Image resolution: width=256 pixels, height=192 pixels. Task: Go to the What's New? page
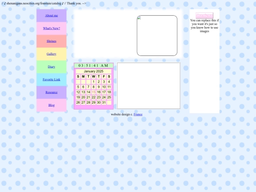click(51, 28)
